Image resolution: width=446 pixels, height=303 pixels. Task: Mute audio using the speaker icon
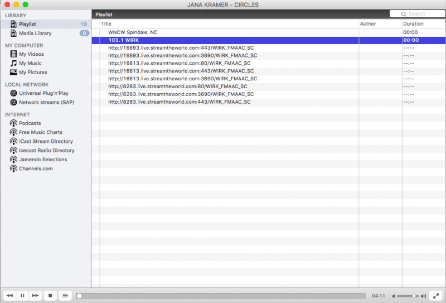point(394,296)
